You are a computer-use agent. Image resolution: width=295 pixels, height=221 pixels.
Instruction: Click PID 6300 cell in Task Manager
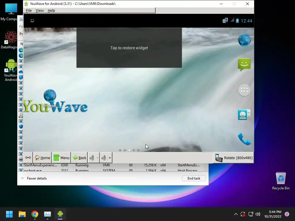(x=65, y=165)
